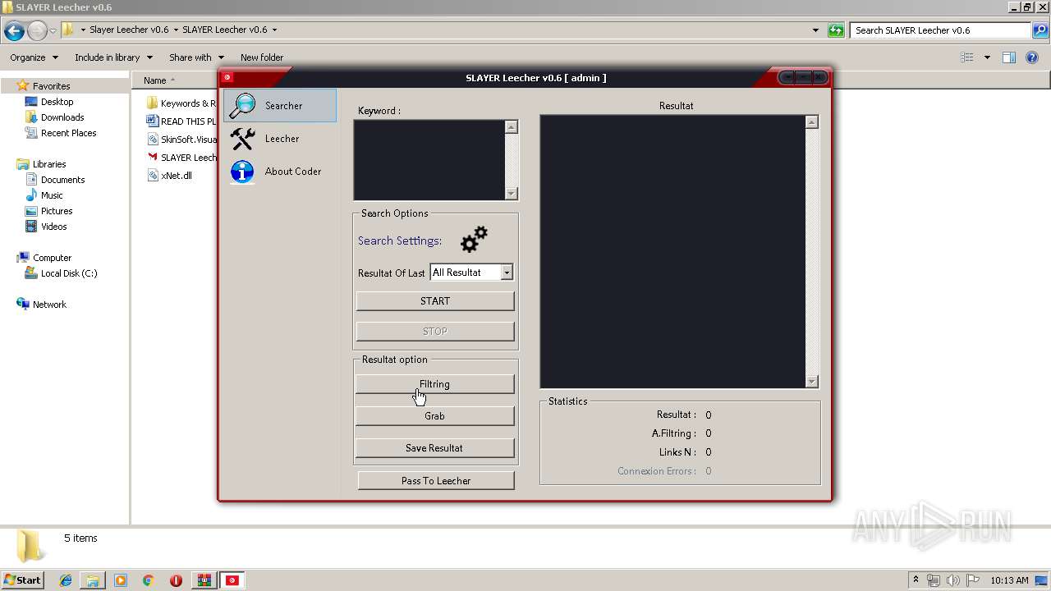Open the Pictures library
Viewport: 1051px width, 591px height.
point(48,211)
